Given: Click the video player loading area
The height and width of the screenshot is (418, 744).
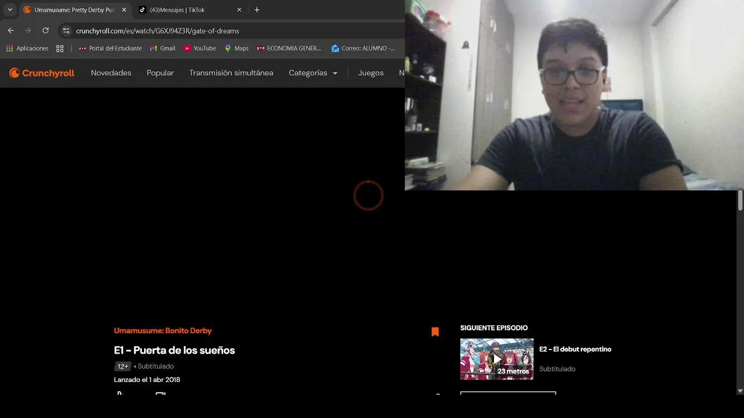Looking at the screenshot, I should (x=369, y=196).
